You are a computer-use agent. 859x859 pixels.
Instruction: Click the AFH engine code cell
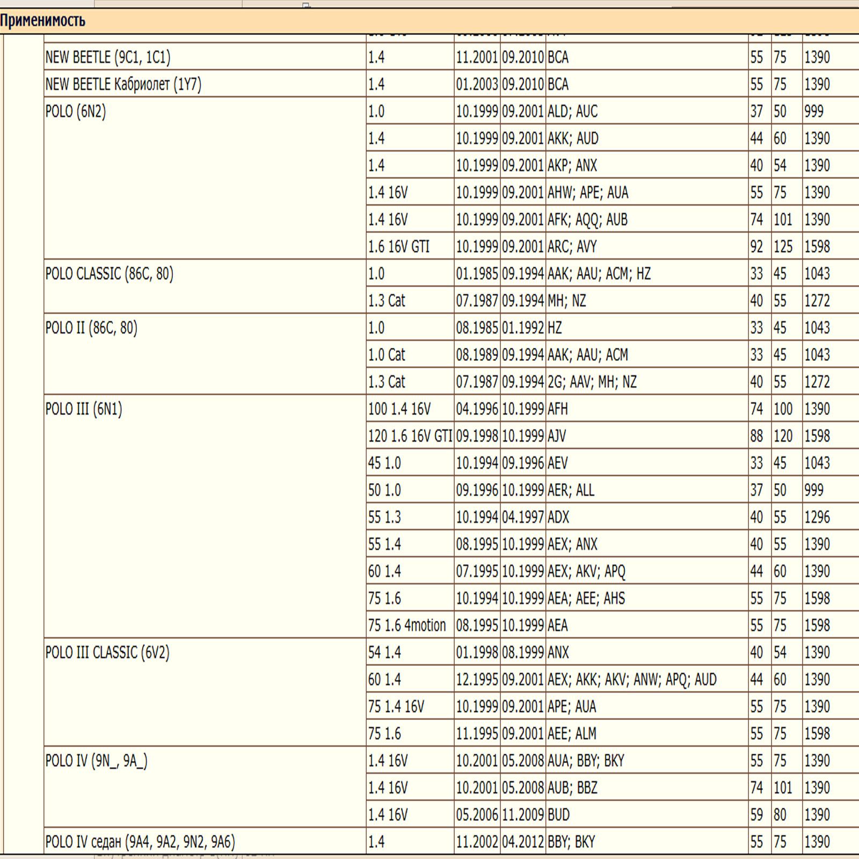coord(557,409)
